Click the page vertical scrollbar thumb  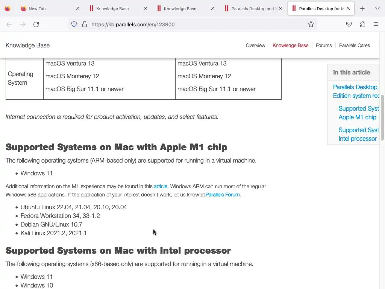tap(382, 117)
